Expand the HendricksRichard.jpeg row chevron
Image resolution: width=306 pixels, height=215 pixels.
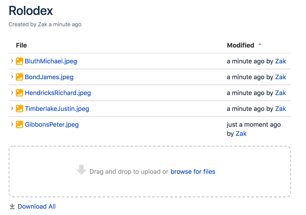12,92
